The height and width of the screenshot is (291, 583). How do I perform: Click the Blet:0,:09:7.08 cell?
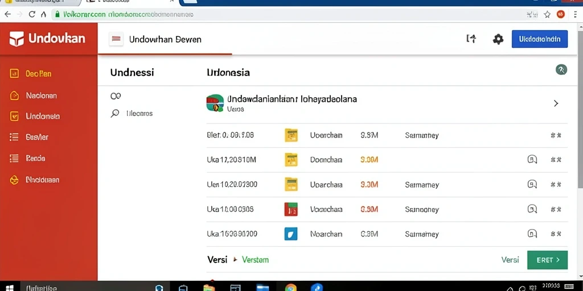pyautogui.click(x=230, y=135)
